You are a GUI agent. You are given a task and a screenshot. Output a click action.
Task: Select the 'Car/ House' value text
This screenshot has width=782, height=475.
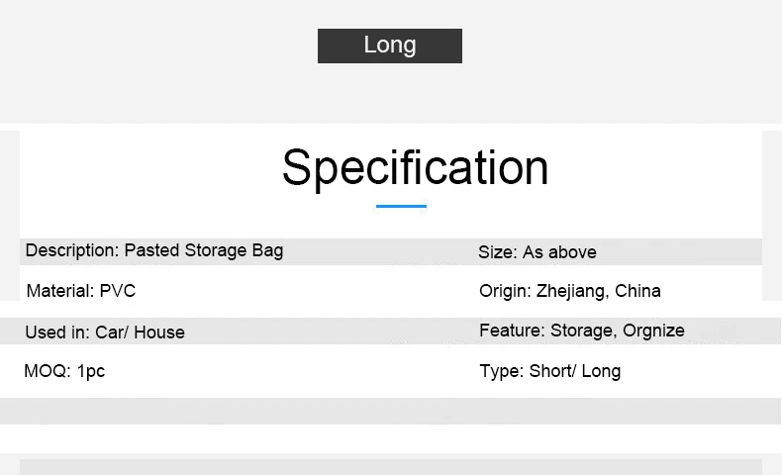pyautogui.click(x=140, y=332)
